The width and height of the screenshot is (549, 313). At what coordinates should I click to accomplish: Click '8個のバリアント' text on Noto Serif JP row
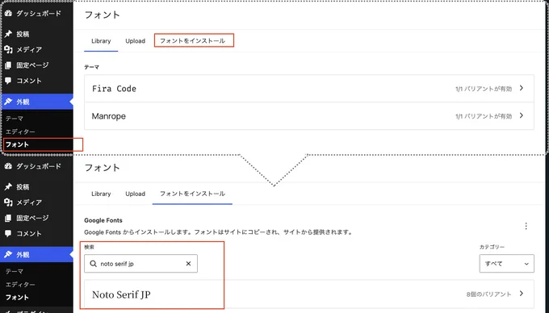coord(488,294)
